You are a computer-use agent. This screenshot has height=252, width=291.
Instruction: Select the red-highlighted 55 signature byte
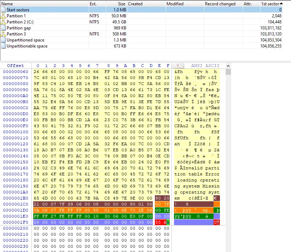(158, 222)
